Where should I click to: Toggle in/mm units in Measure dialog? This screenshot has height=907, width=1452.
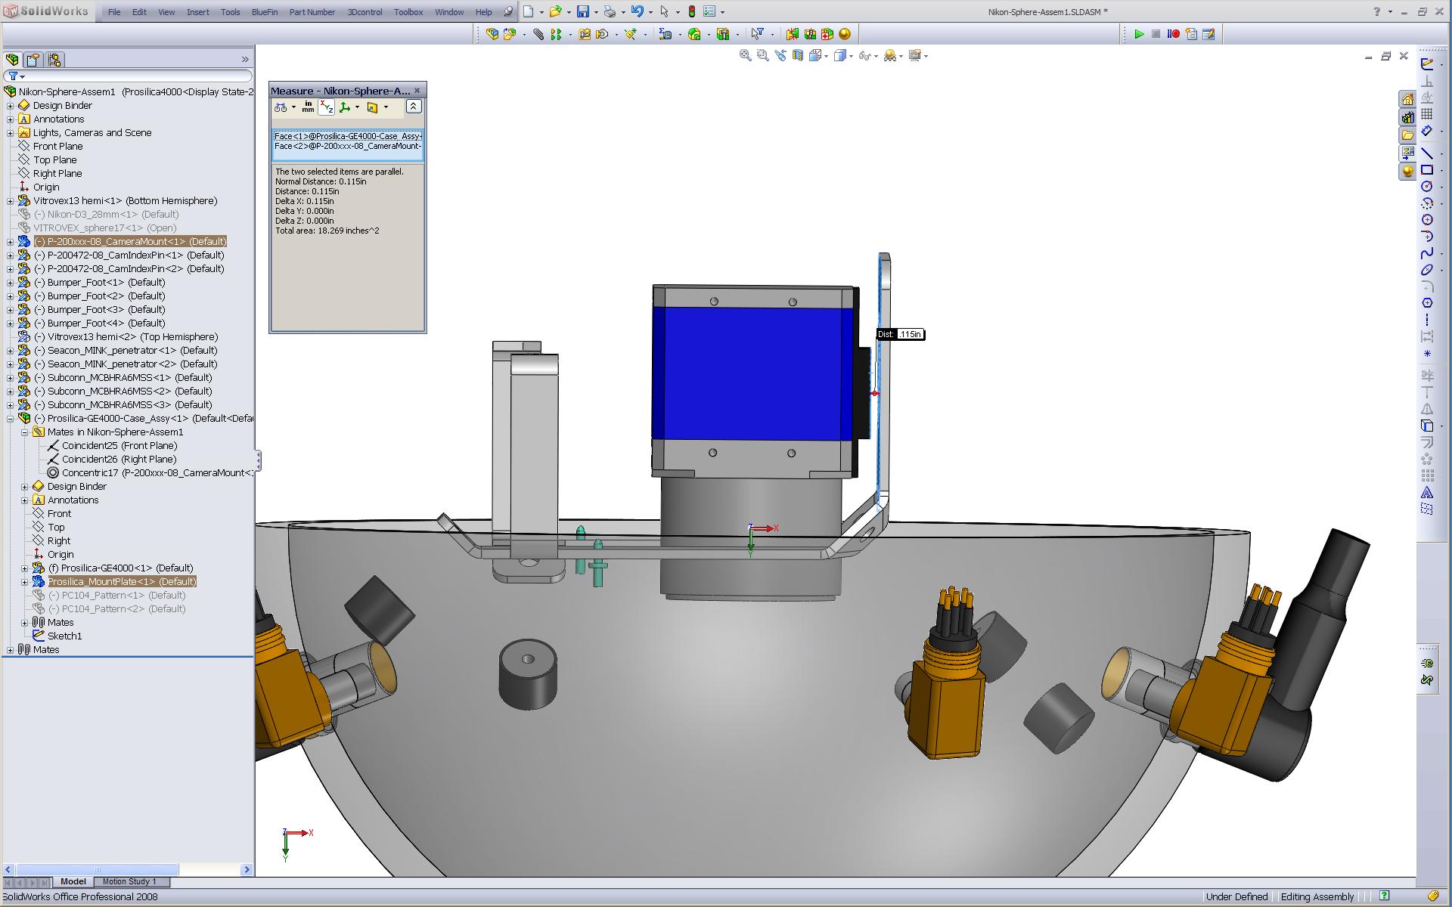308,107
